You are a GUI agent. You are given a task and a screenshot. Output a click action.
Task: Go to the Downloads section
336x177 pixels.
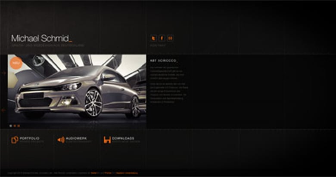coord(123,138)
